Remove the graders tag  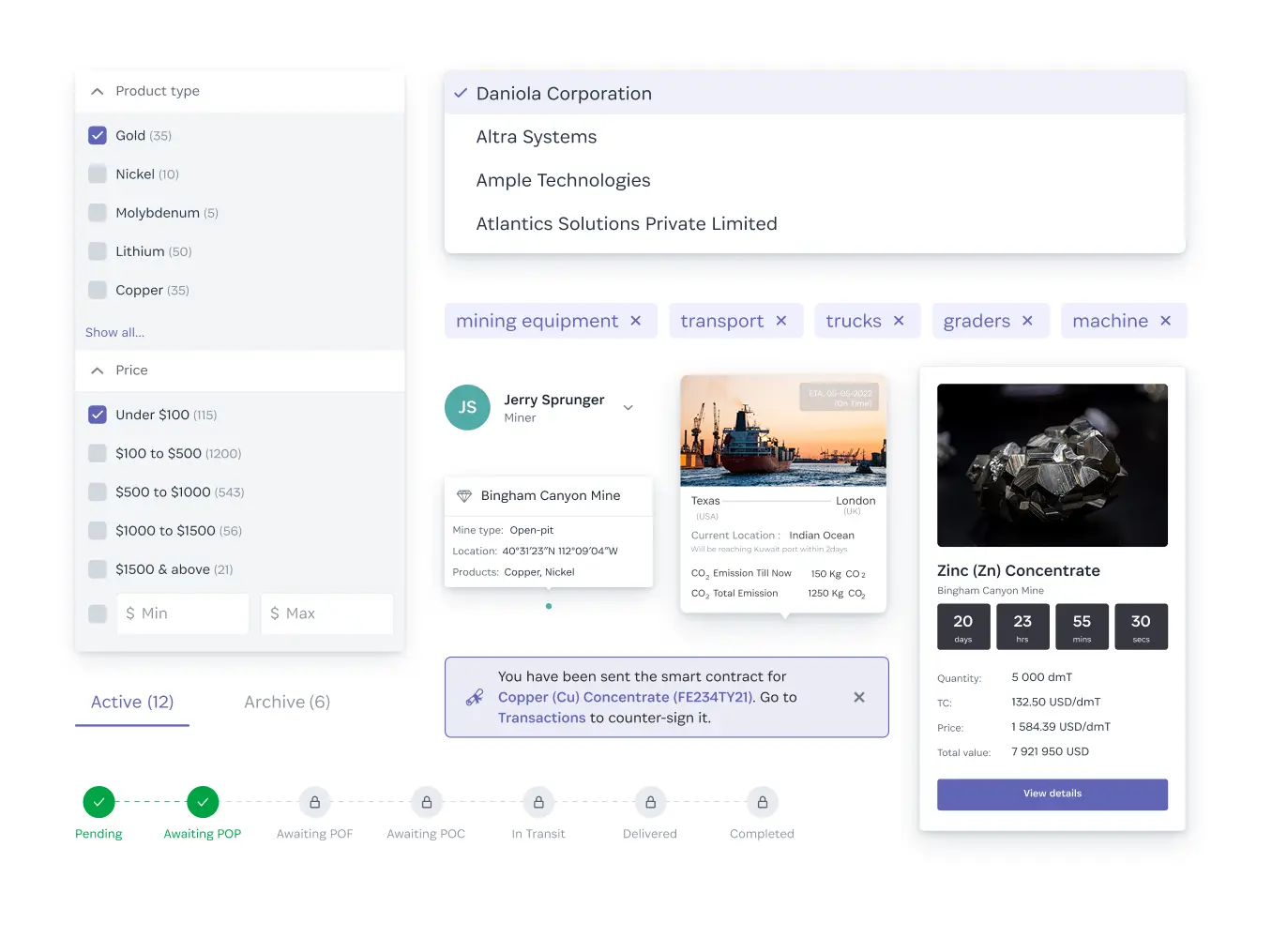1027,321
